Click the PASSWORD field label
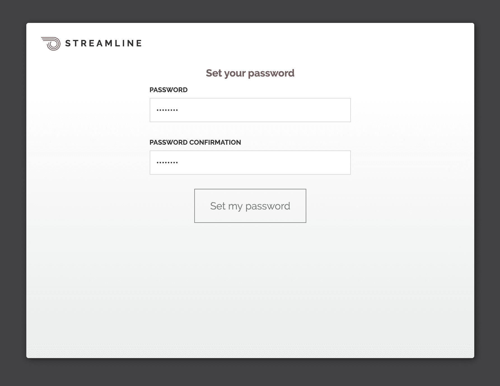Viewport: 500px width, 386px height. 169,90
